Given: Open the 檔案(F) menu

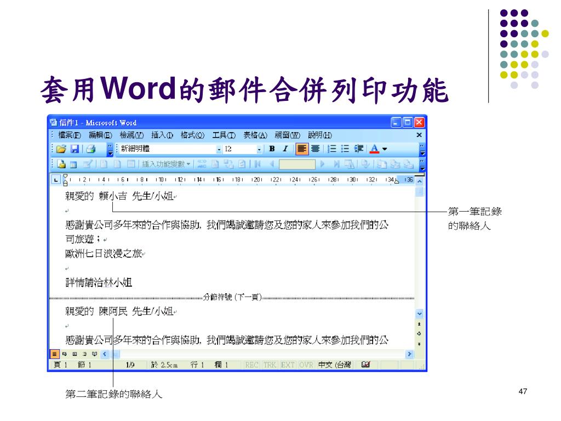Looking at the screenshot, I should click(70, 135).
